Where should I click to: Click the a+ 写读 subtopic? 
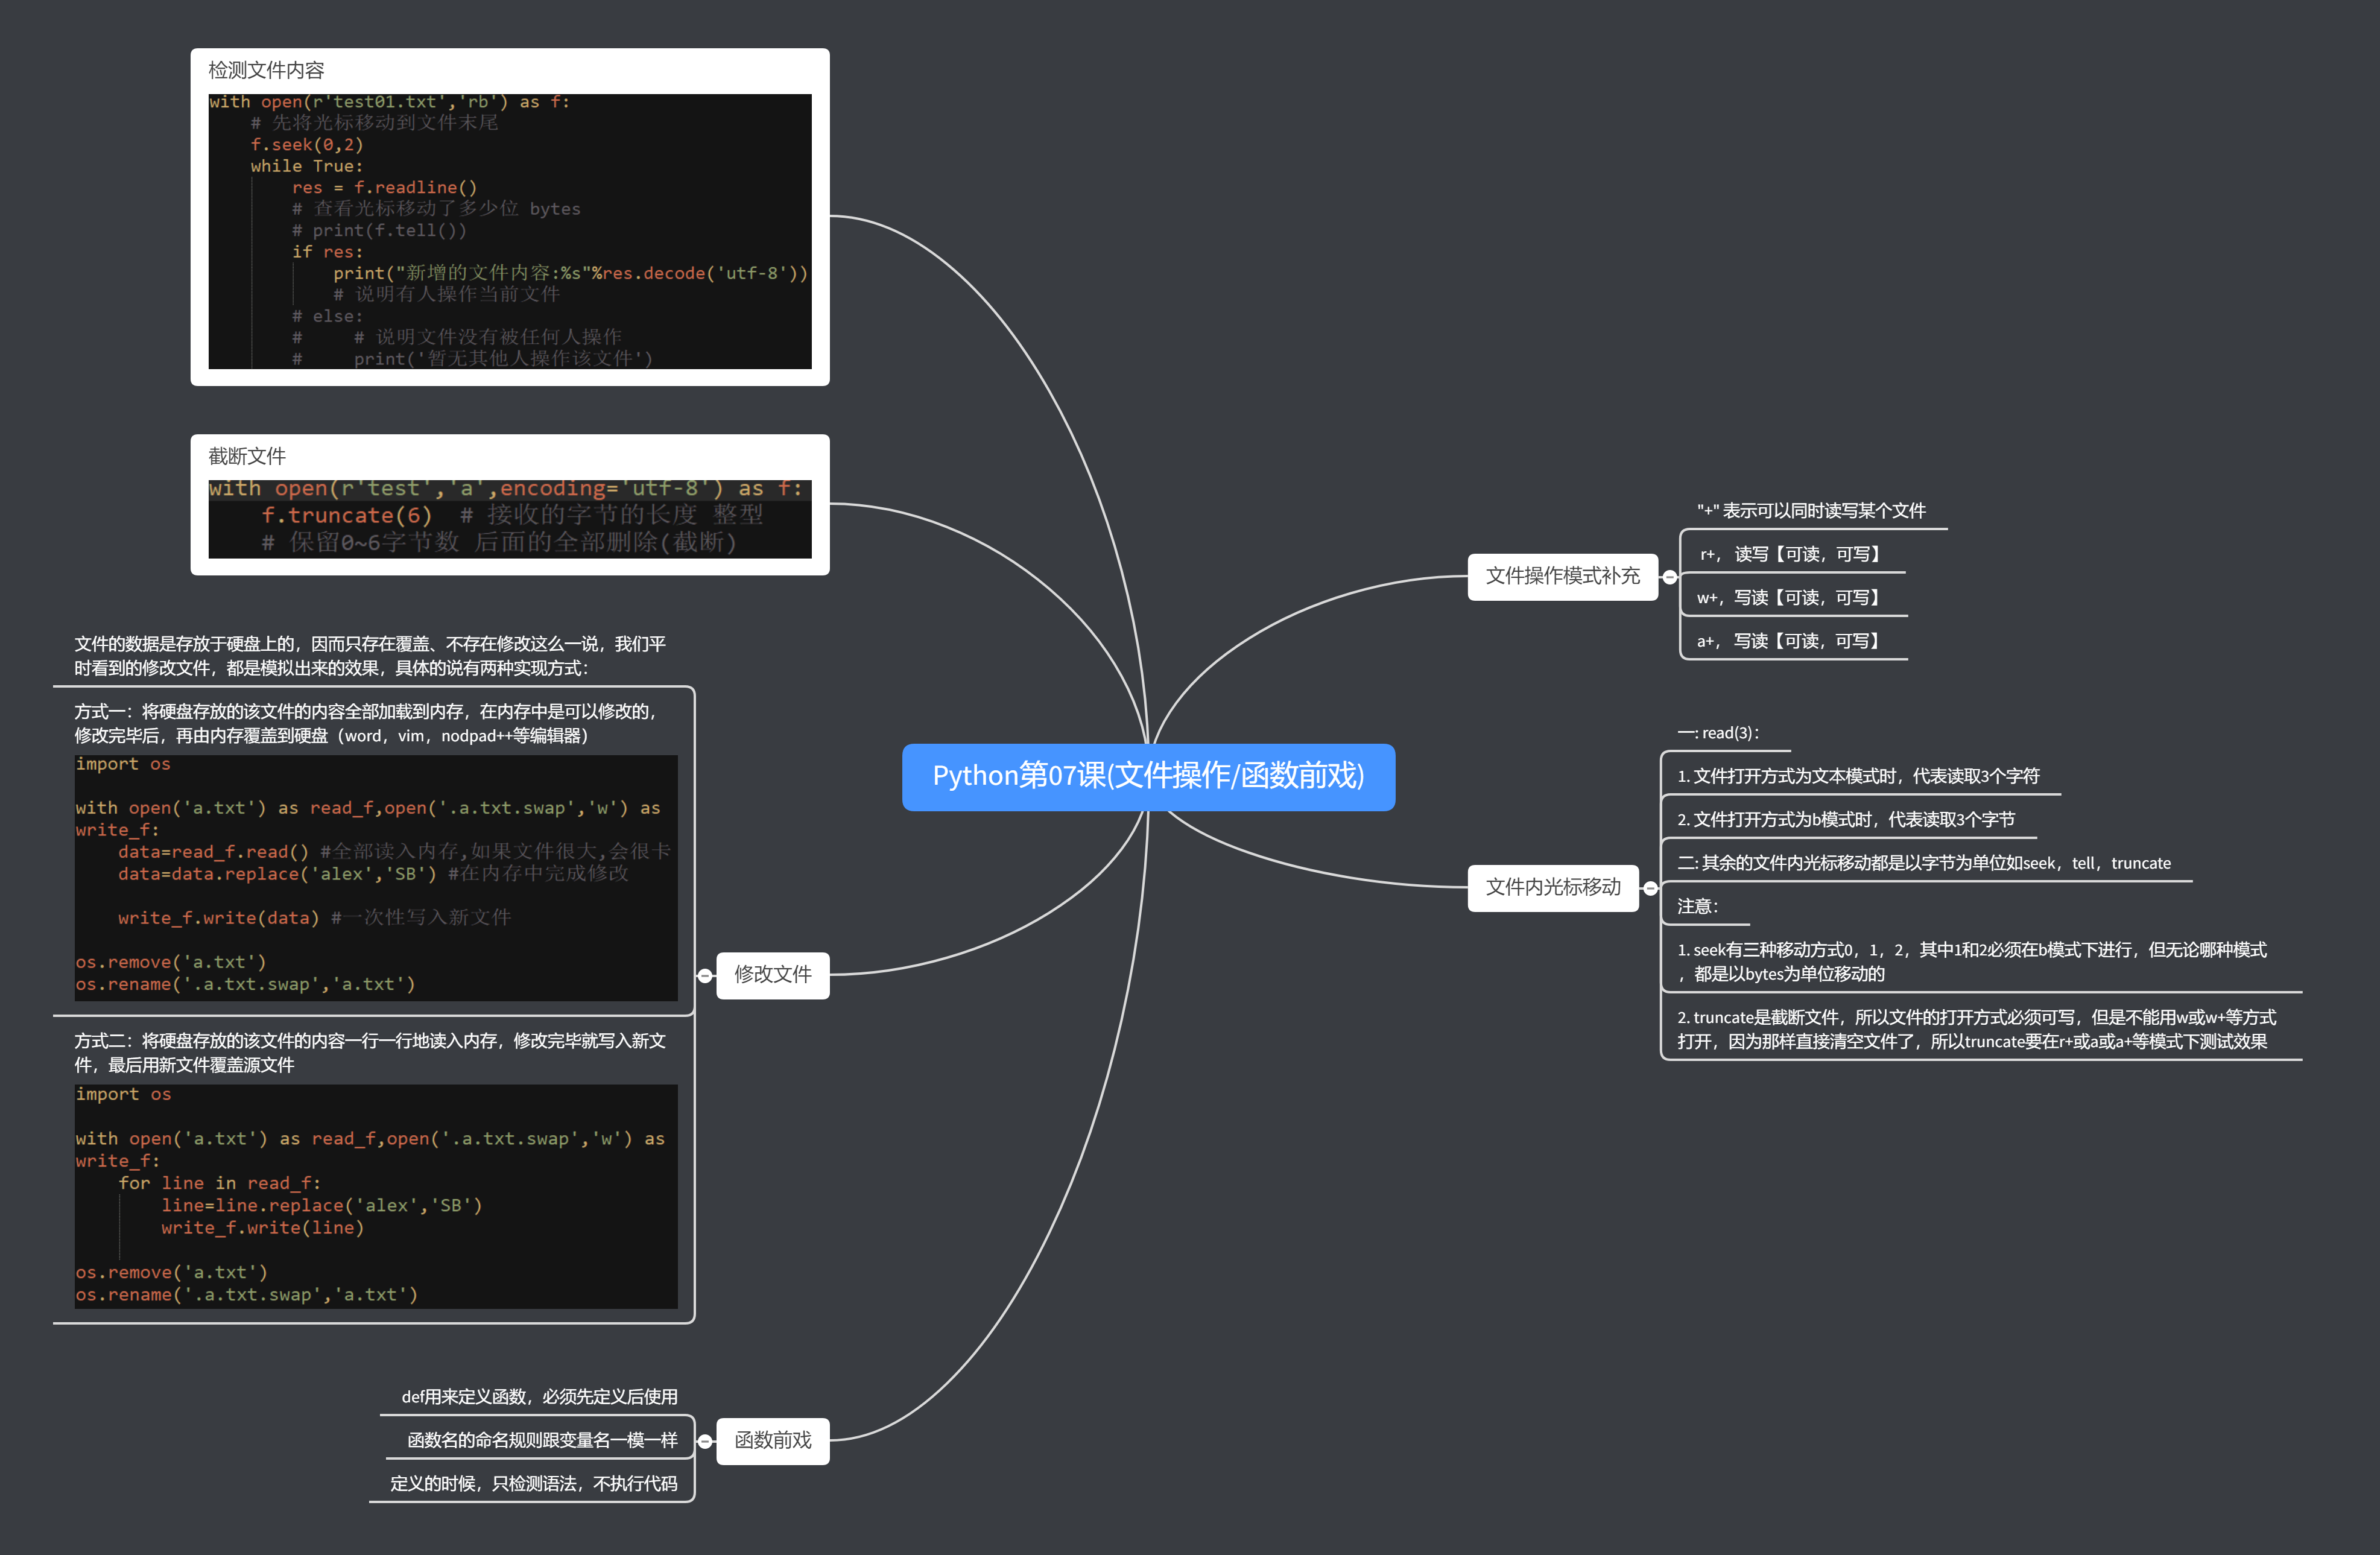1788,642
